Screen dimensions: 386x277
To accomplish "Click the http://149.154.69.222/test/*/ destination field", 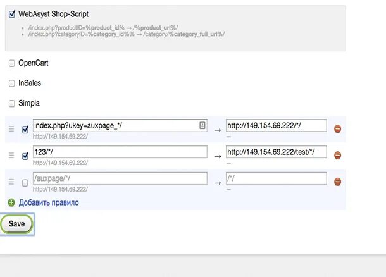I will click(x=276, y=152).
